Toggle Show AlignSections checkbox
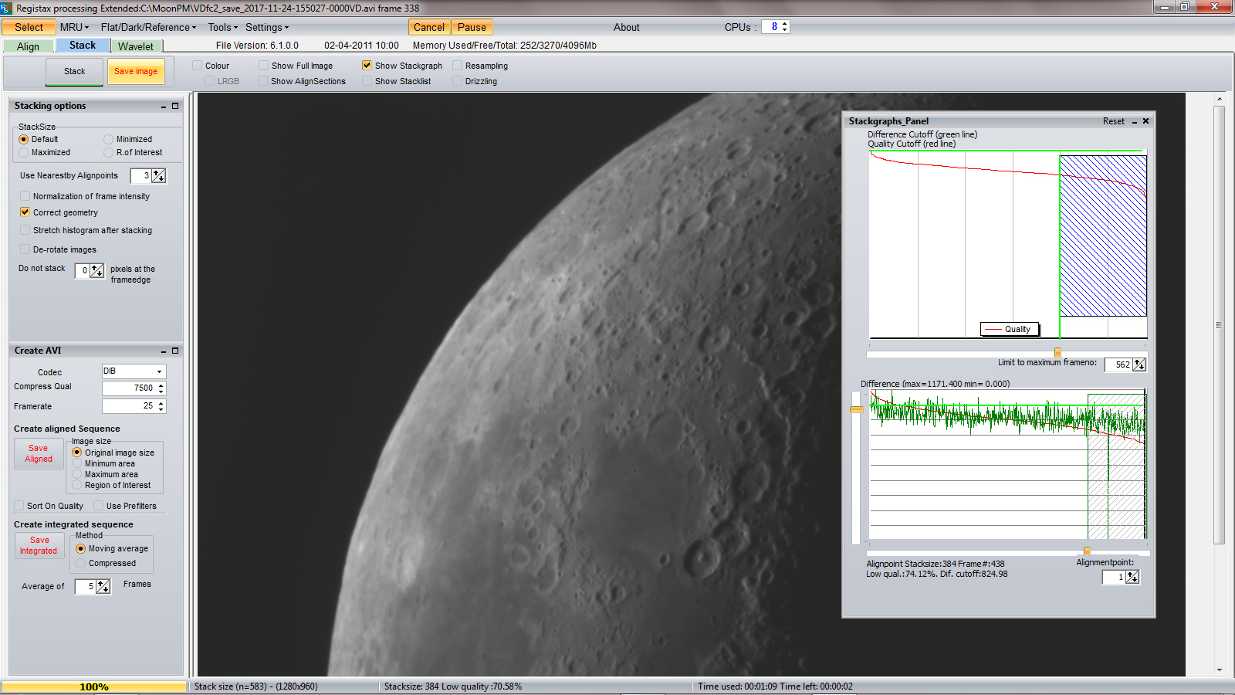Image resolution: width=1235 pixels, height=695 pixels. [x=264, y=81]
